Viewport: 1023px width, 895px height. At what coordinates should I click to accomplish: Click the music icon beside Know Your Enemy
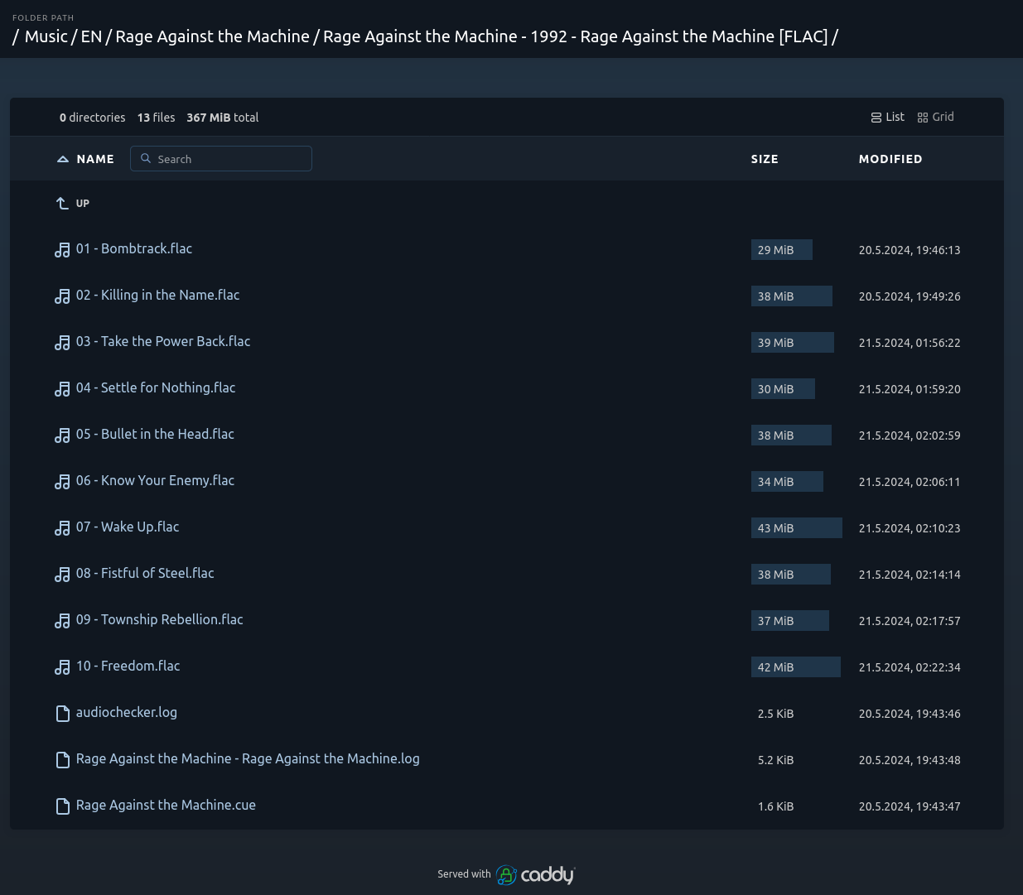pos(62,482)
